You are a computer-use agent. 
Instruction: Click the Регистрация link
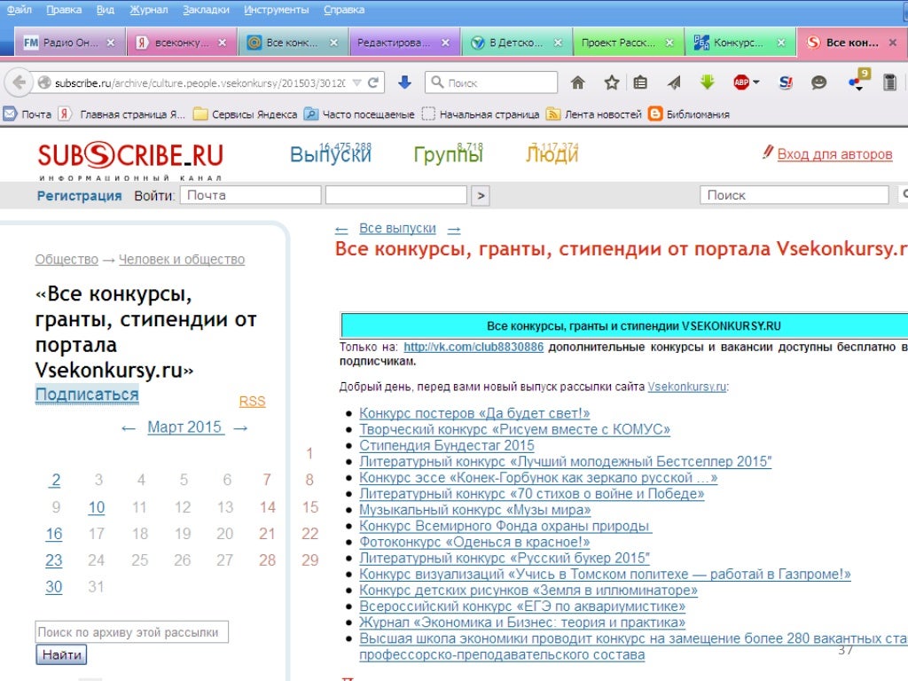pos(79,196)
